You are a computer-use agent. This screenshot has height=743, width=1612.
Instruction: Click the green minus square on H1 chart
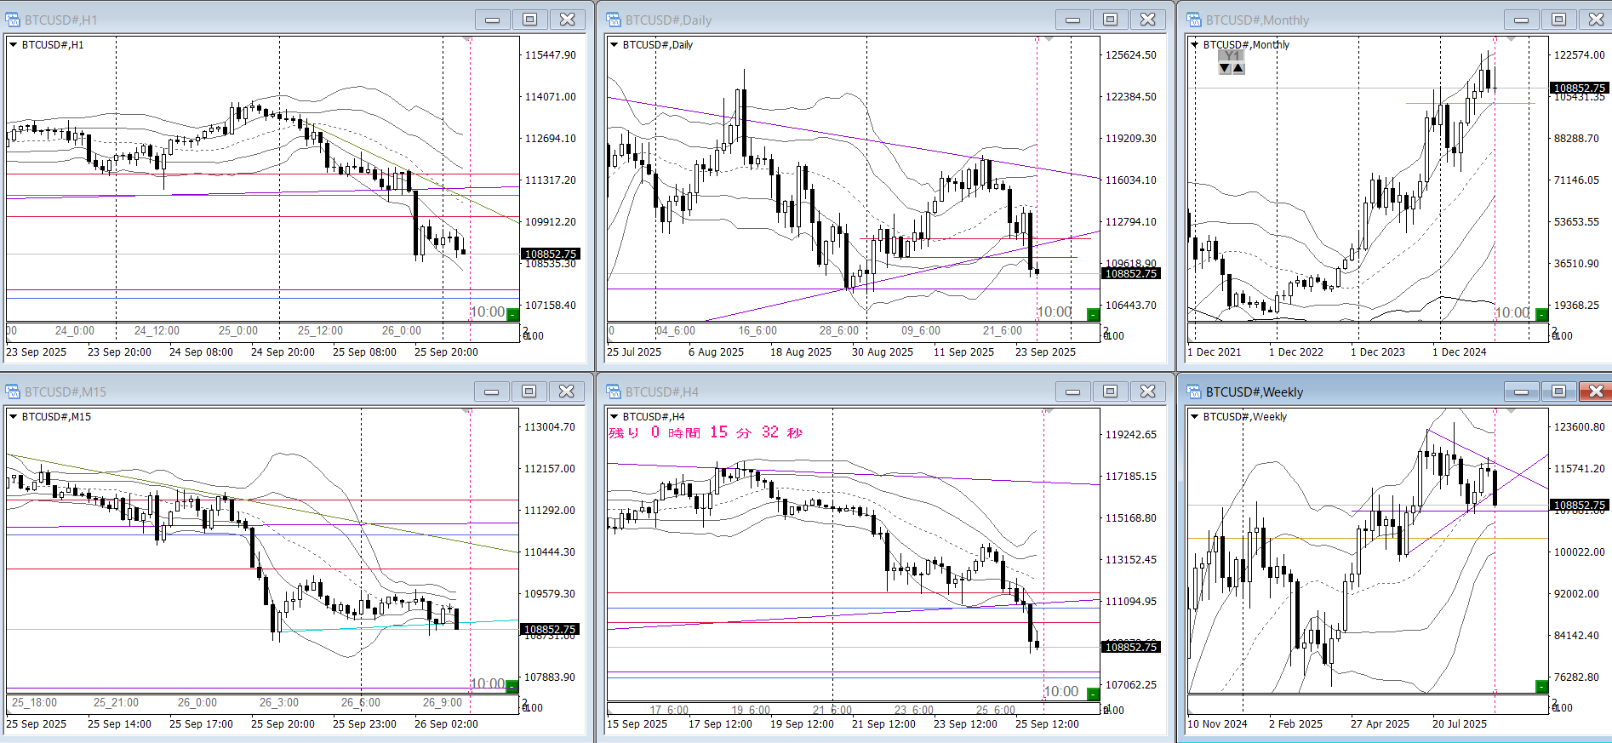point(512,315)
